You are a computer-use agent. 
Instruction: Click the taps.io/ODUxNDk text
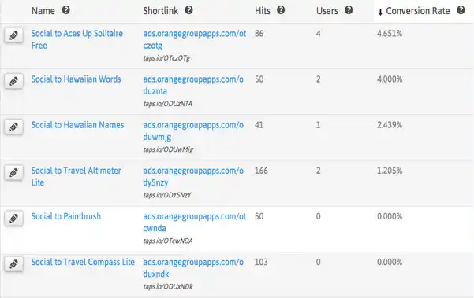[x=168, y=287]
